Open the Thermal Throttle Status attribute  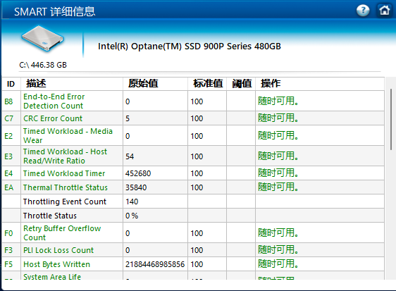tap(65, 187)
